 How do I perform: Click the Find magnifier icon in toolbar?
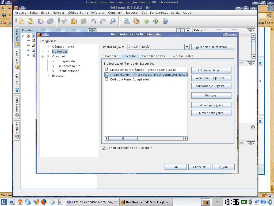tap(113, 21)
